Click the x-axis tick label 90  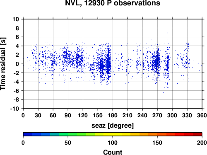[x=68, y=115]
